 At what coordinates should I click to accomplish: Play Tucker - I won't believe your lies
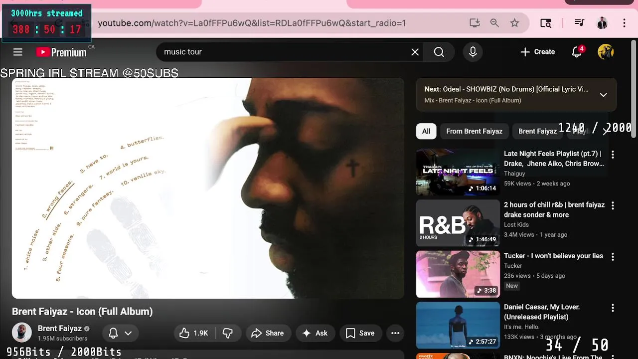(553, 256)
